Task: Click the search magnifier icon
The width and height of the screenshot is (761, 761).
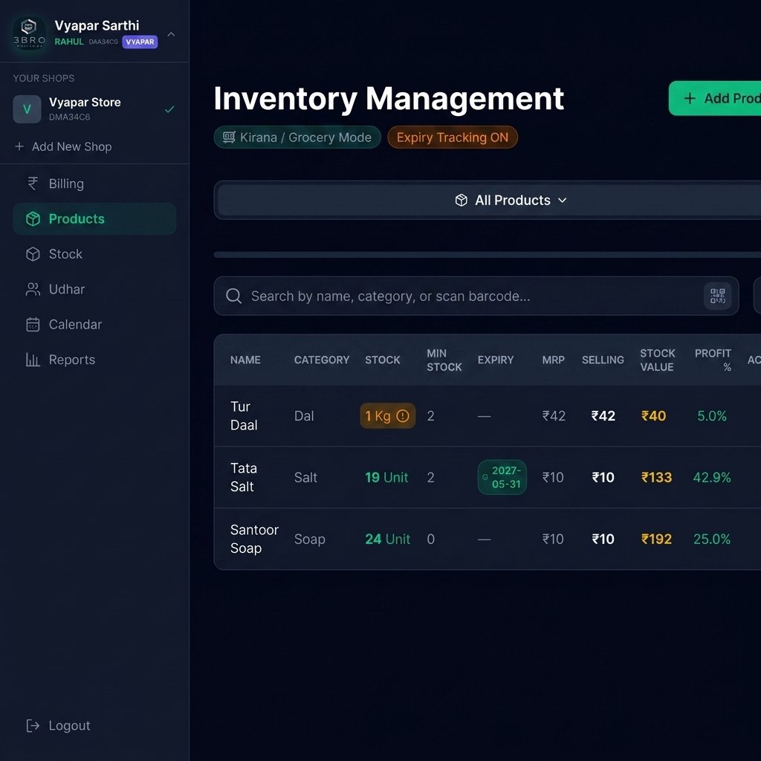Action: [x=233, y=296]
